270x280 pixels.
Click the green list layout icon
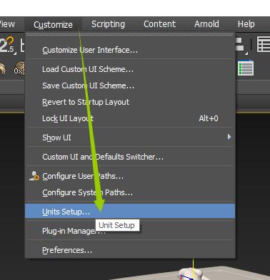click(246, 68)
